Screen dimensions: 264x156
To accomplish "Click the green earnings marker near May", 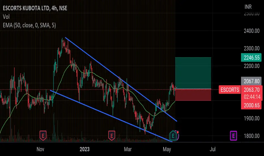I will pyautogui.click(x=173, y=135).
